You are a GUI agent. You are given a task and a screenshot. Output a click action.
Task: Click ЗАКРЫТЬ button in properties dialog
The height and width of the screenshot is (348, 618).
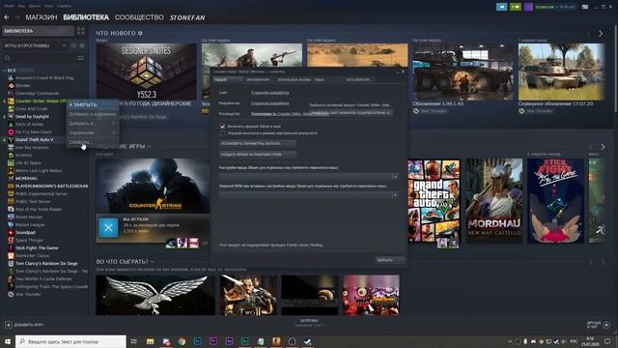[x=390, y=260]
